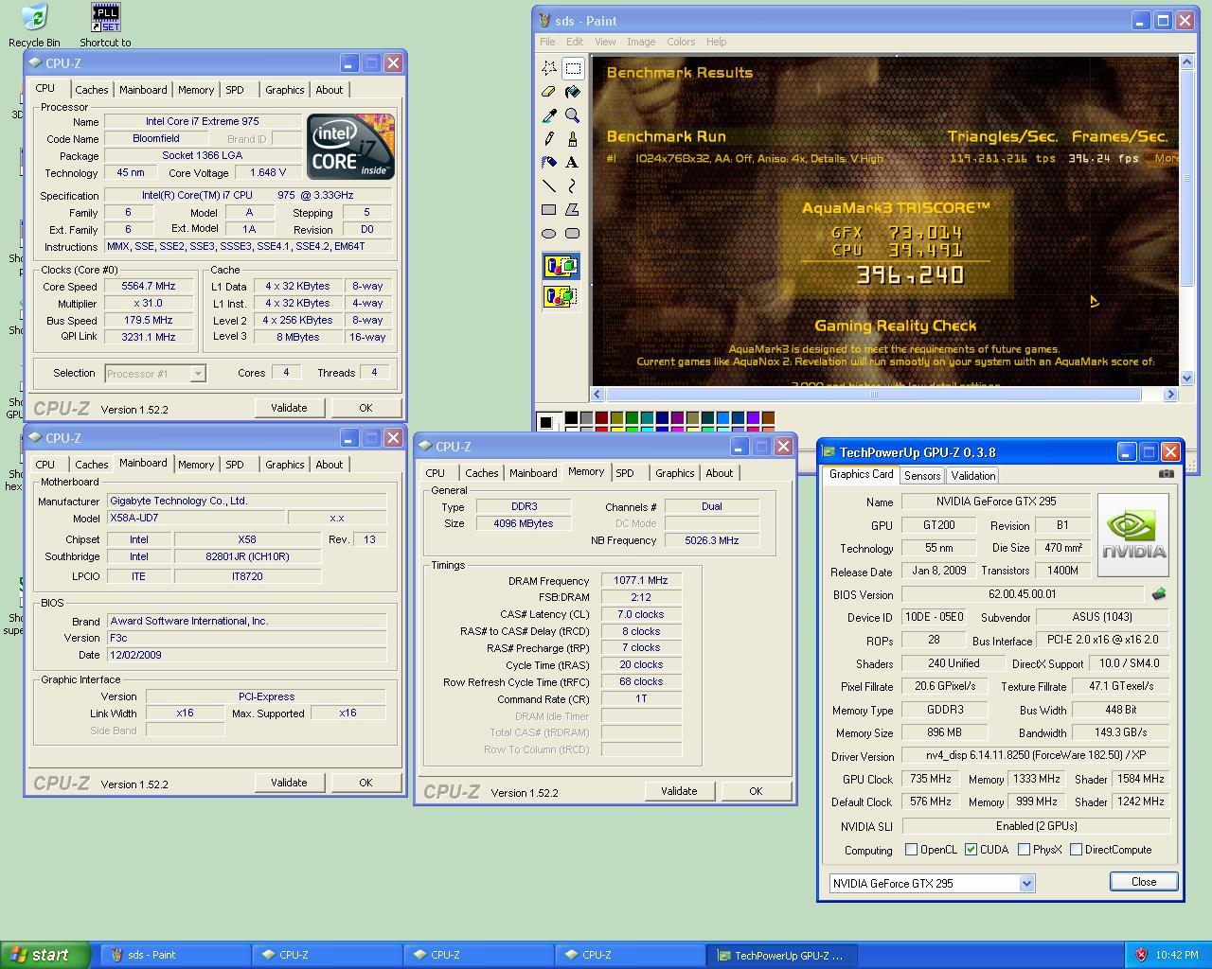This screenshot has width=1212, height=969.
Task: Choose the Ellipse shape tool
Action: tap(549, 234)
